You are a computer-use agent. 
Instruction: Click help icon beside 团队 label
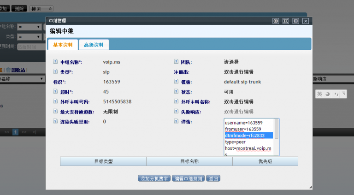click(176, 62)
